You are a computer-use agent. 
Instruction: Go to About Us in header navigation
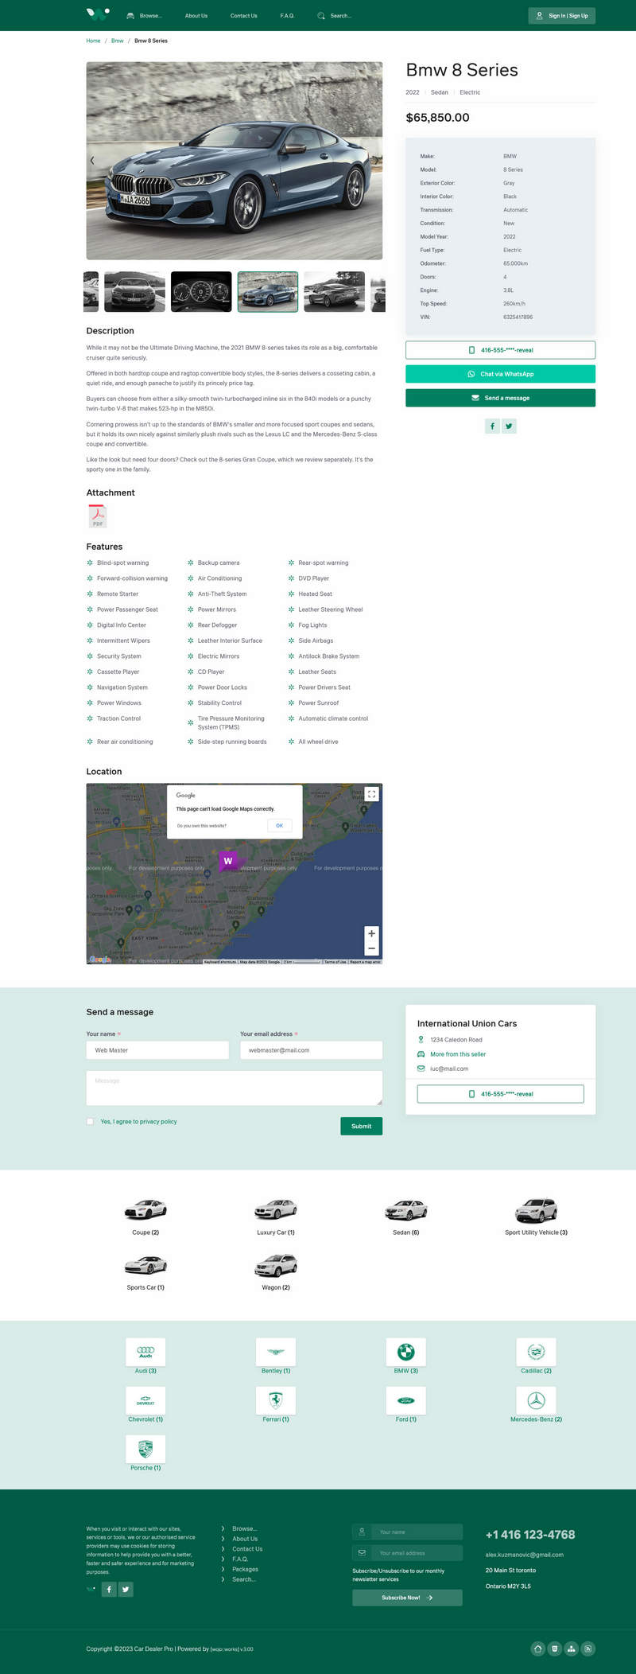pyautogui.click(x=196, y=16)
